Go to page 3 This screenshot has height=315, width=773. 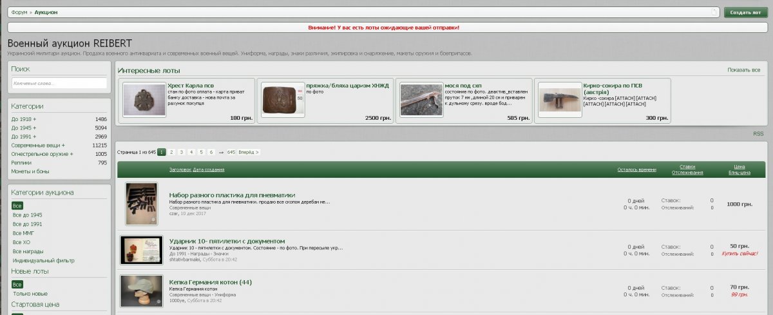click(182, 152)
